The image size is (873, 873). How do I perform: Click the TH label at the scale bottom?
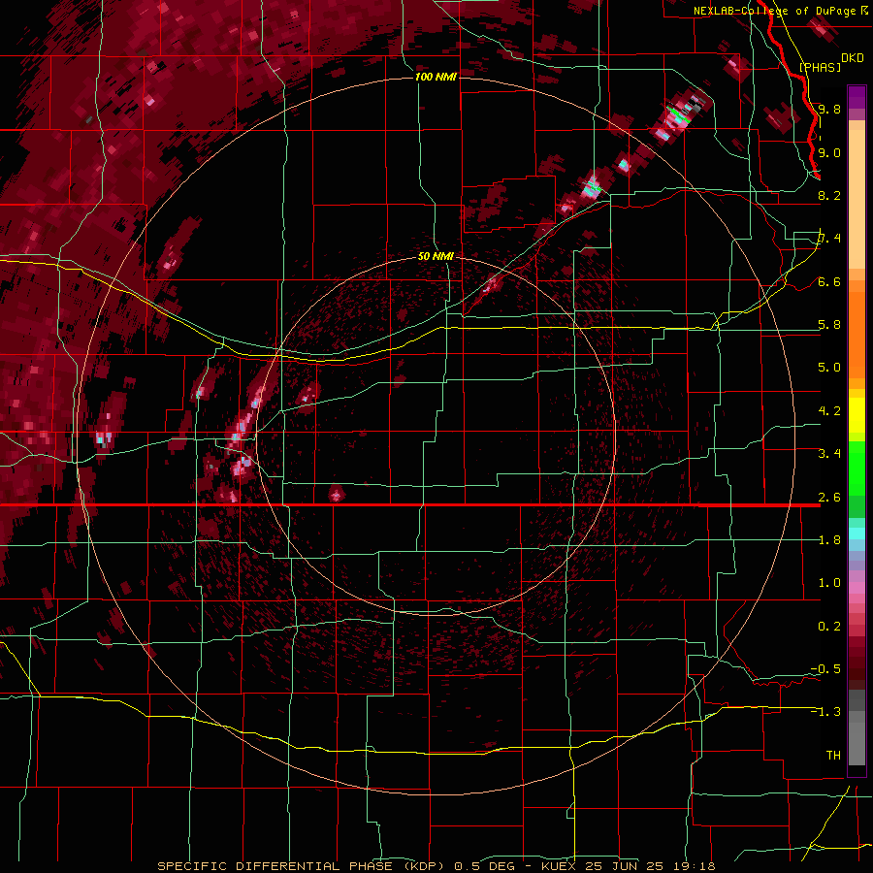833,756
